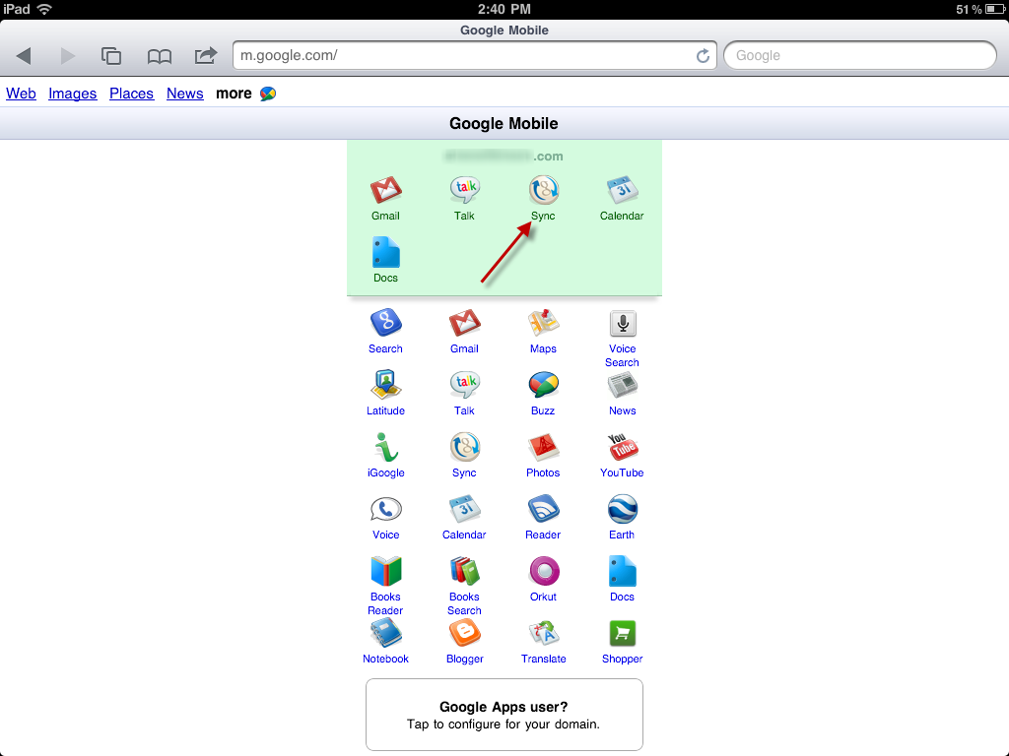Tap Google Apps user configure domain box
Image resolution: width=1009 pixels, height=756 pixels.
[x=504, y=715]
